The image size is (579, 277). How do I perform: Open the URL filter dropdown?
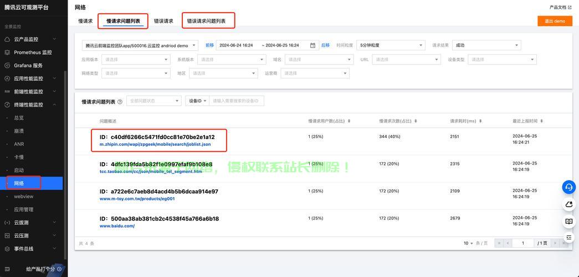tap(406, 59)
